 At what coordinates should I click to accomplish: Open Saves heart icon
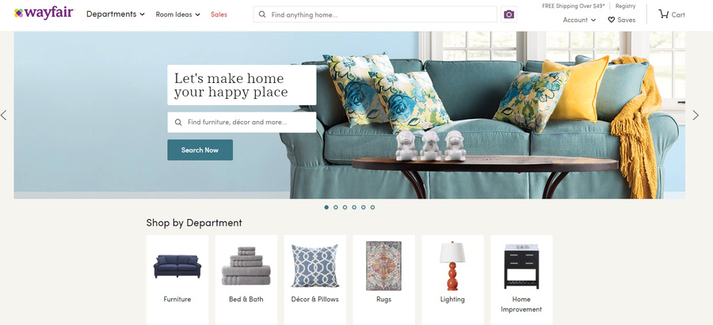coord(611,20)
